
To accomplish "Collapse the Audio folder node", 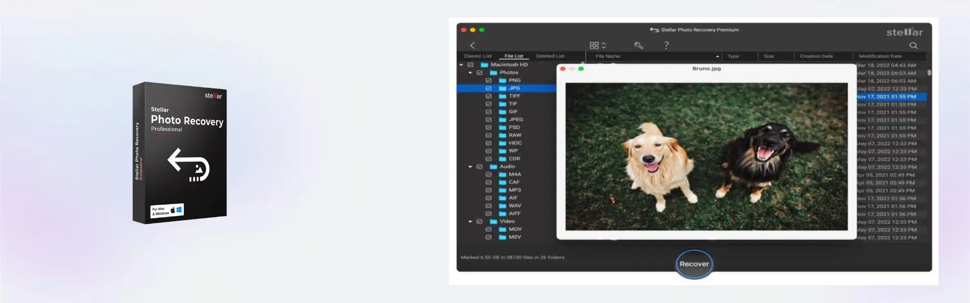I will pos(470,167).
